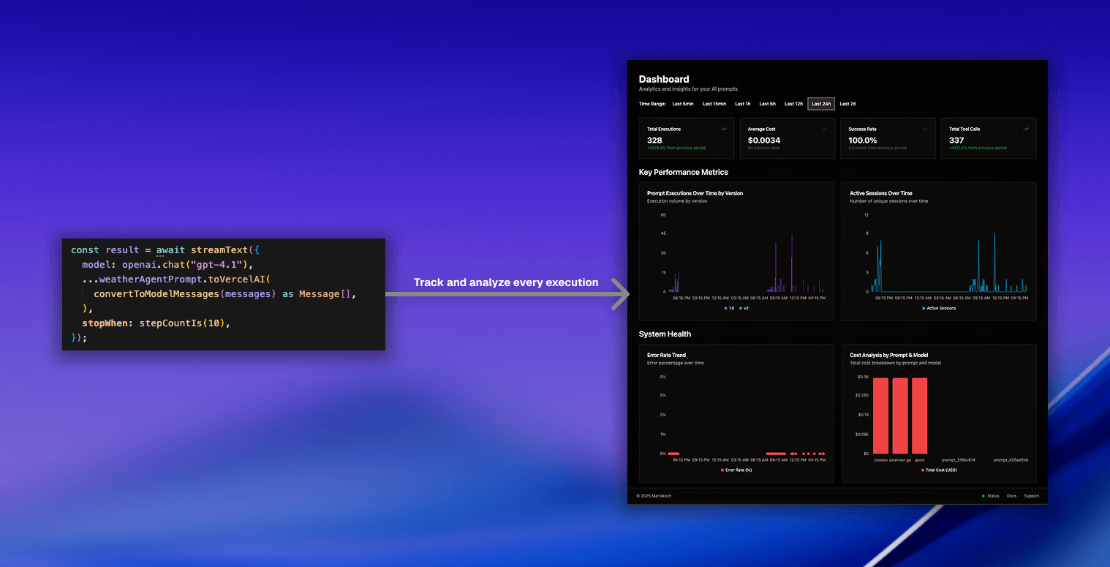Click the Success Rate 100.0% card
Image resolution: width=1110 pixels, height=567 pixels.
coord(887,138)
